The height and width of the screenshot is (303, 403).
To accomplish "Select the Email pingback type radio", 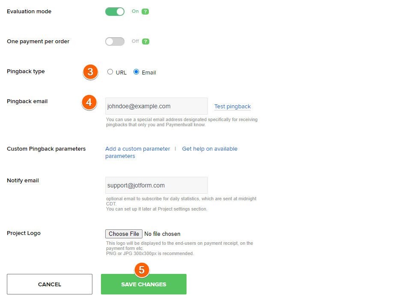I will [136, 72].
